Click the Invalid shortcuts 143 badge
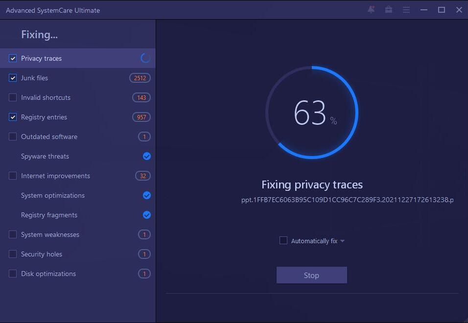Image resolution: width=468 pixels, height=323 pixels. point(141,97)
